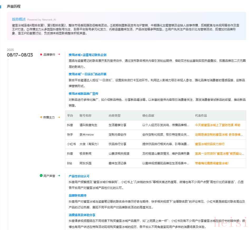Click the 代表作品 column header

tap(201, 116)
